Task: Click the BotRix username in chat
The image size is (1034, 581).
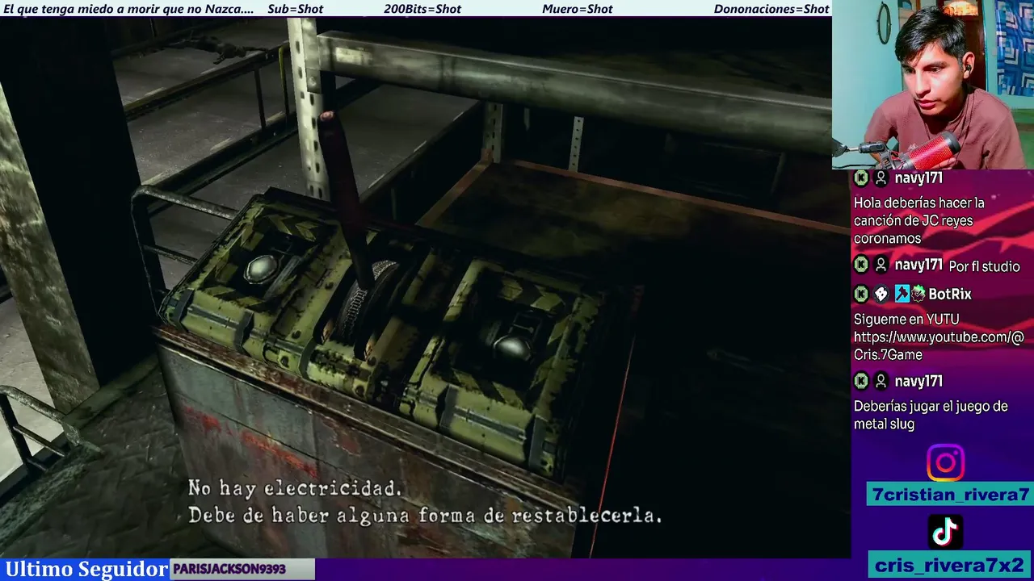Action: 950,295
